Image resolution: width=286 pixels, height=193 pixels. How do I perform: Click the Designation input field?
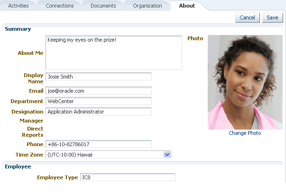point(99,112)
